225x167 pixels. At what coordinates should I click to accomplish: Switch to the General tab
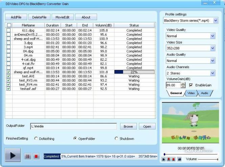176,93
